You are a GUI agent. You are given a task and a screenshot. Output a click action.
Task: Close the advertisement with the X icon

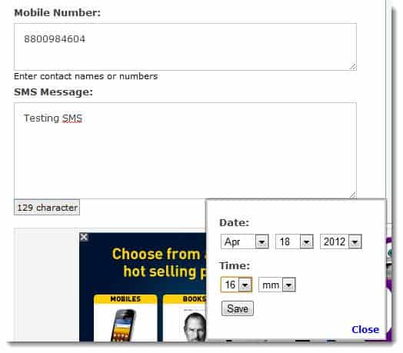coord(84,237)
